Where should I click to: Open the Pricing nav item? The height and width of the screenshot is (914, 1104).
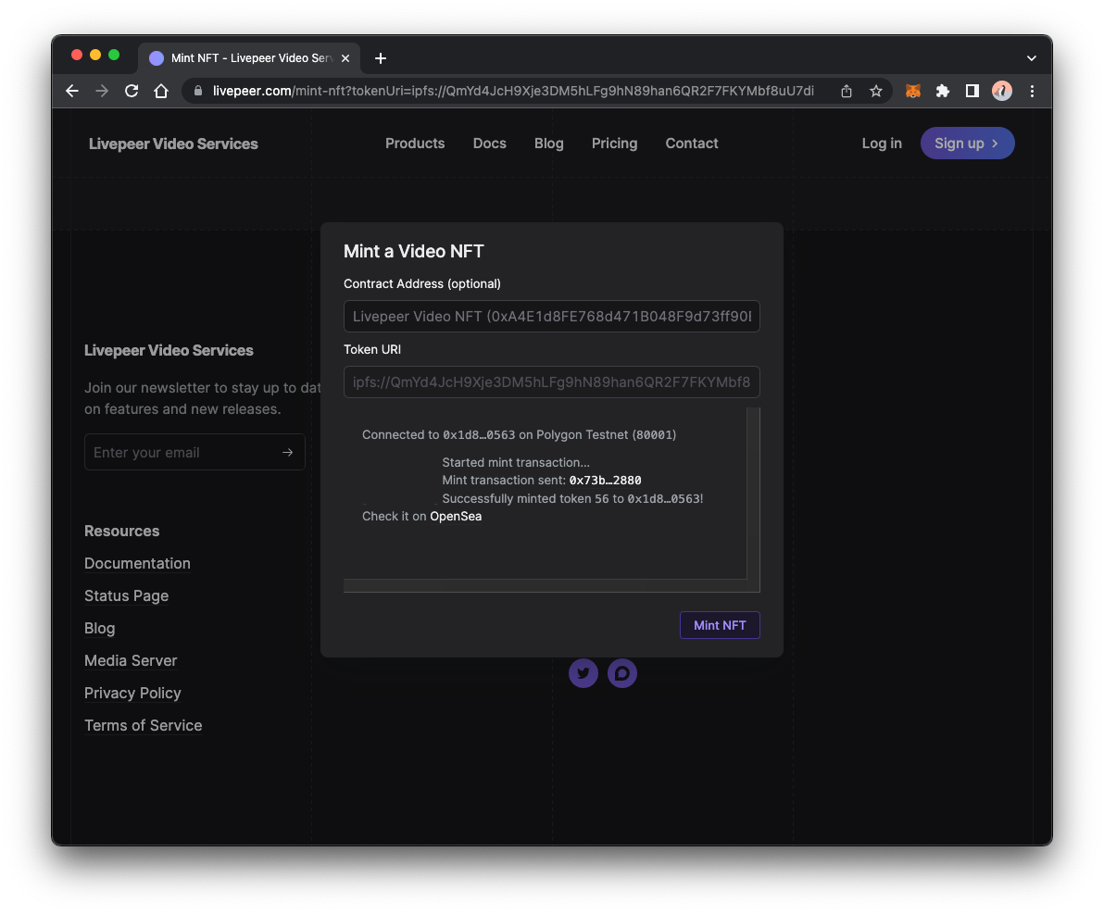click(614, 143)
